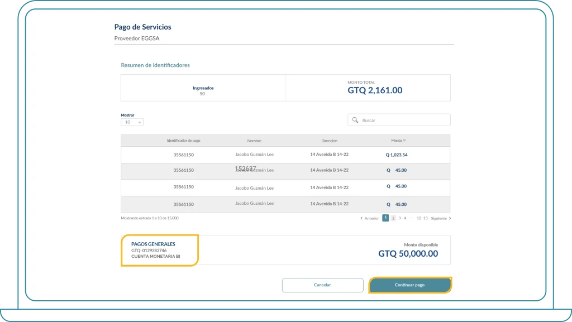Go to page 1 in pagination

coord(385,218)
